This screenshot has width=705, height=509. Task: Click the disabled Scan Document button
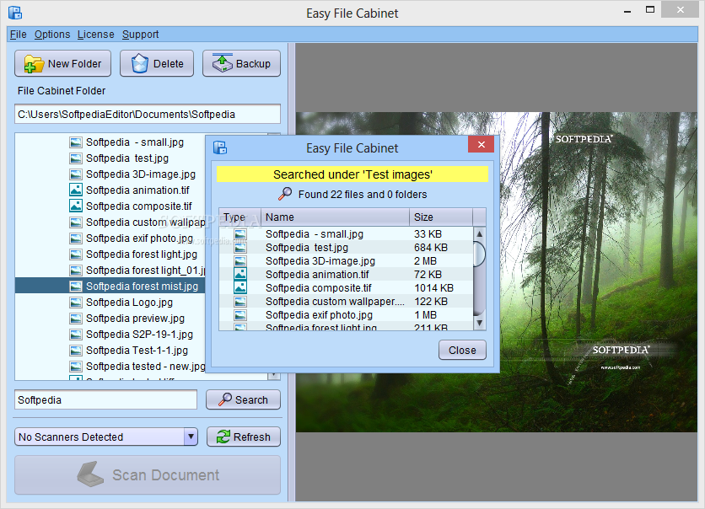coord(148,474)
